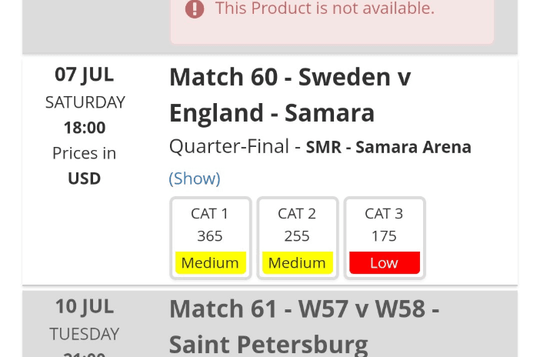Select the CAT 2 ticket category label
The height and width of the screenshot is (357, 540).
(297, 214)
